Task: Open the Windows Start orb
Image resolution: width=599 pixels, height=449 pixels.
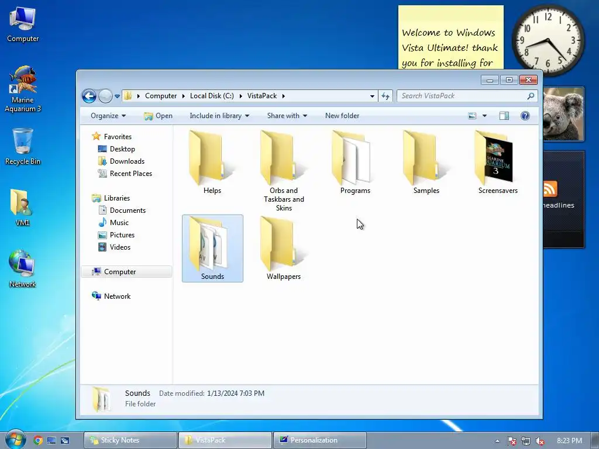Action: tap(15, 440)
